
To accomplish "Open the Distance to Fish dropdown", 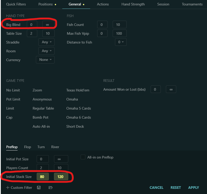I will point(121,42).
